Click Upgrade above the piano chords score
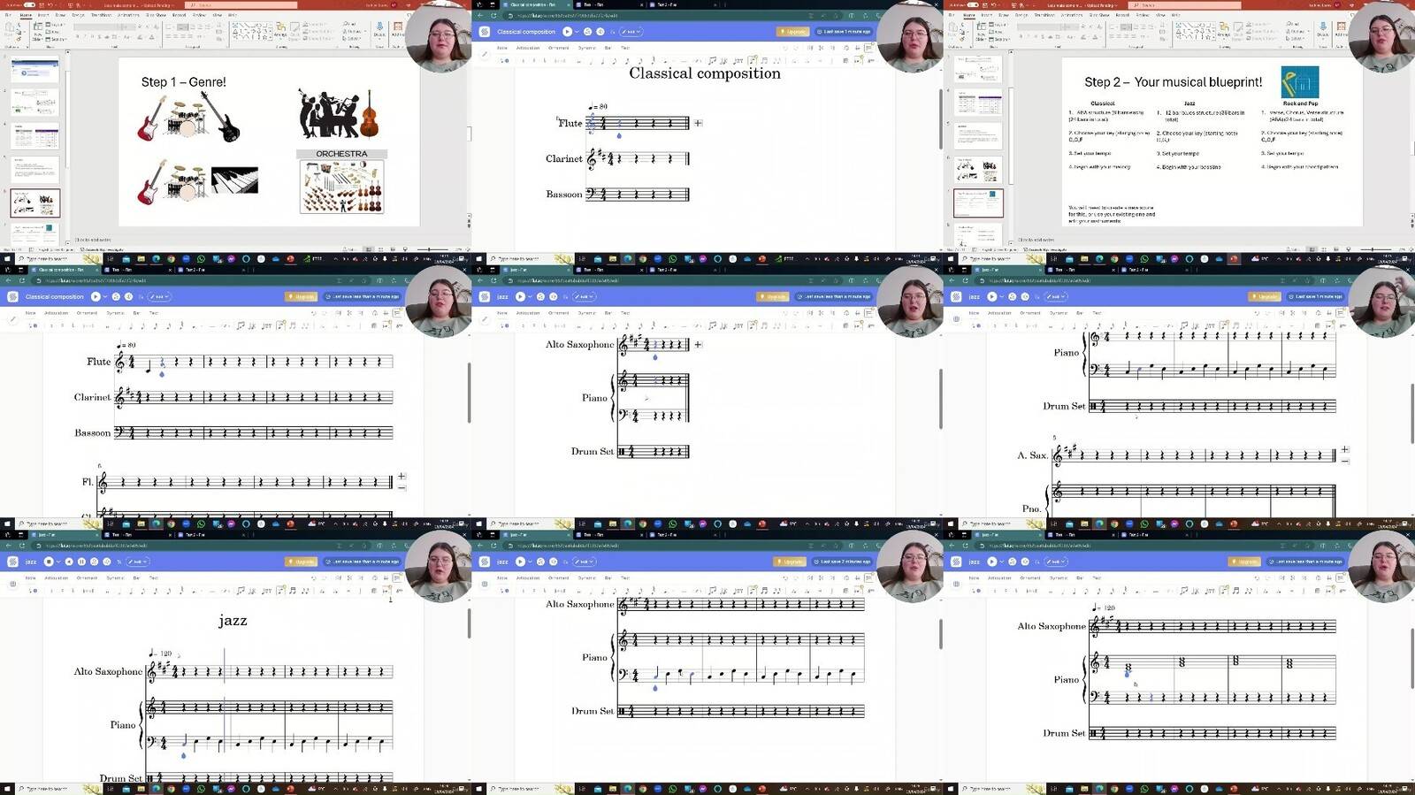Image resolution: width=1415 pixels, height=795 pixels. coord(1245,562)
